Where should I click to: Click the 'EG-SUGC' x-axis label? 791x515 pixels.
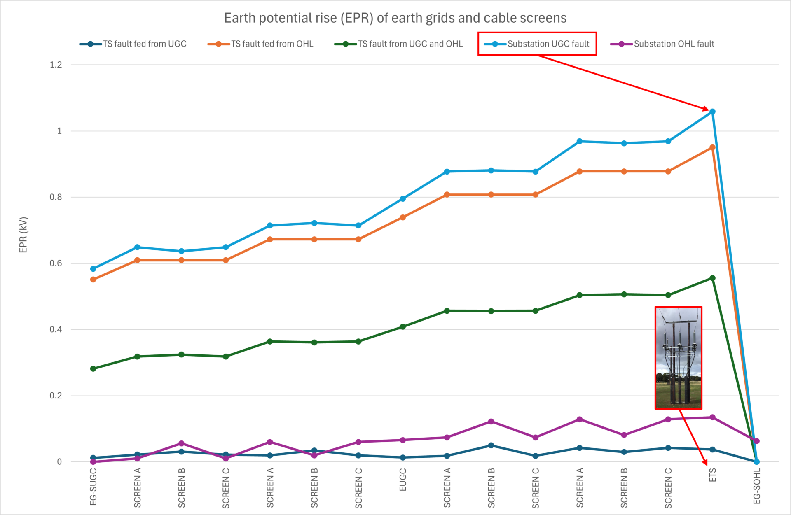coord(93,487)
